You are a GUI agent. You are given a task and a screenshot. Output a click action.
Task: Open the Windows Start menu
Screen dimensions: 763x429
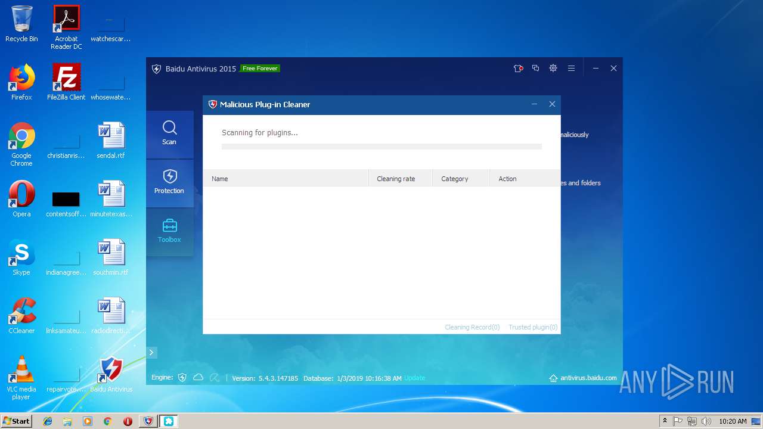(x=17, y=421)
